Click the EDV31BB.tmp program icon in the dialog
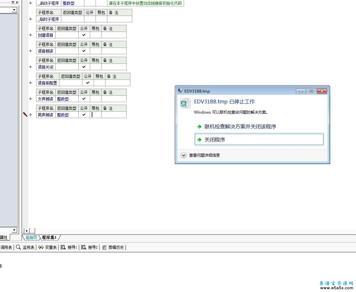This screenshot has height=292, width=356. [x=185, y=103]
